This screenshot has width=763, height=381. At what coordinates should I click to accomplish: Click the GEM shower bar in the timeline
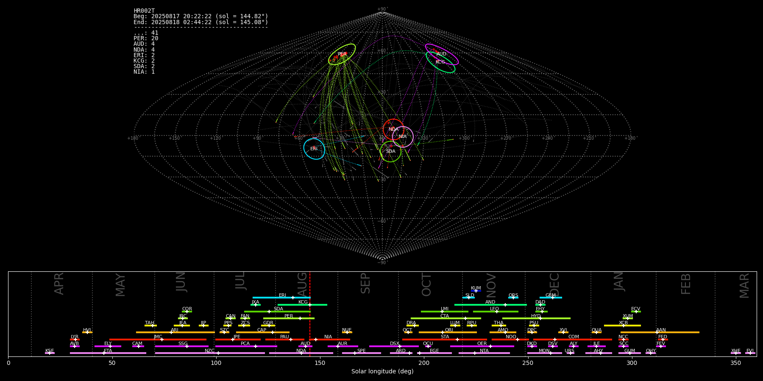[x=551, y=298]
